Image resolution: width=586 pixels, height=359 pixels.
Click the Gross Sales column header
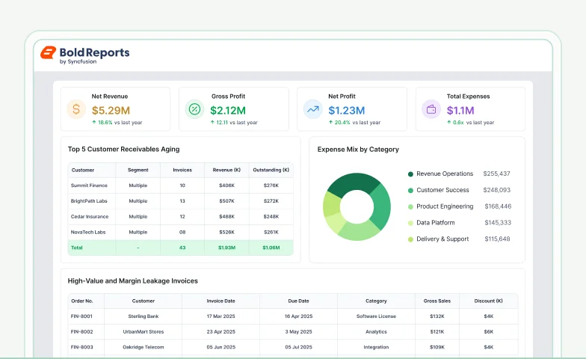click(437, 301)
